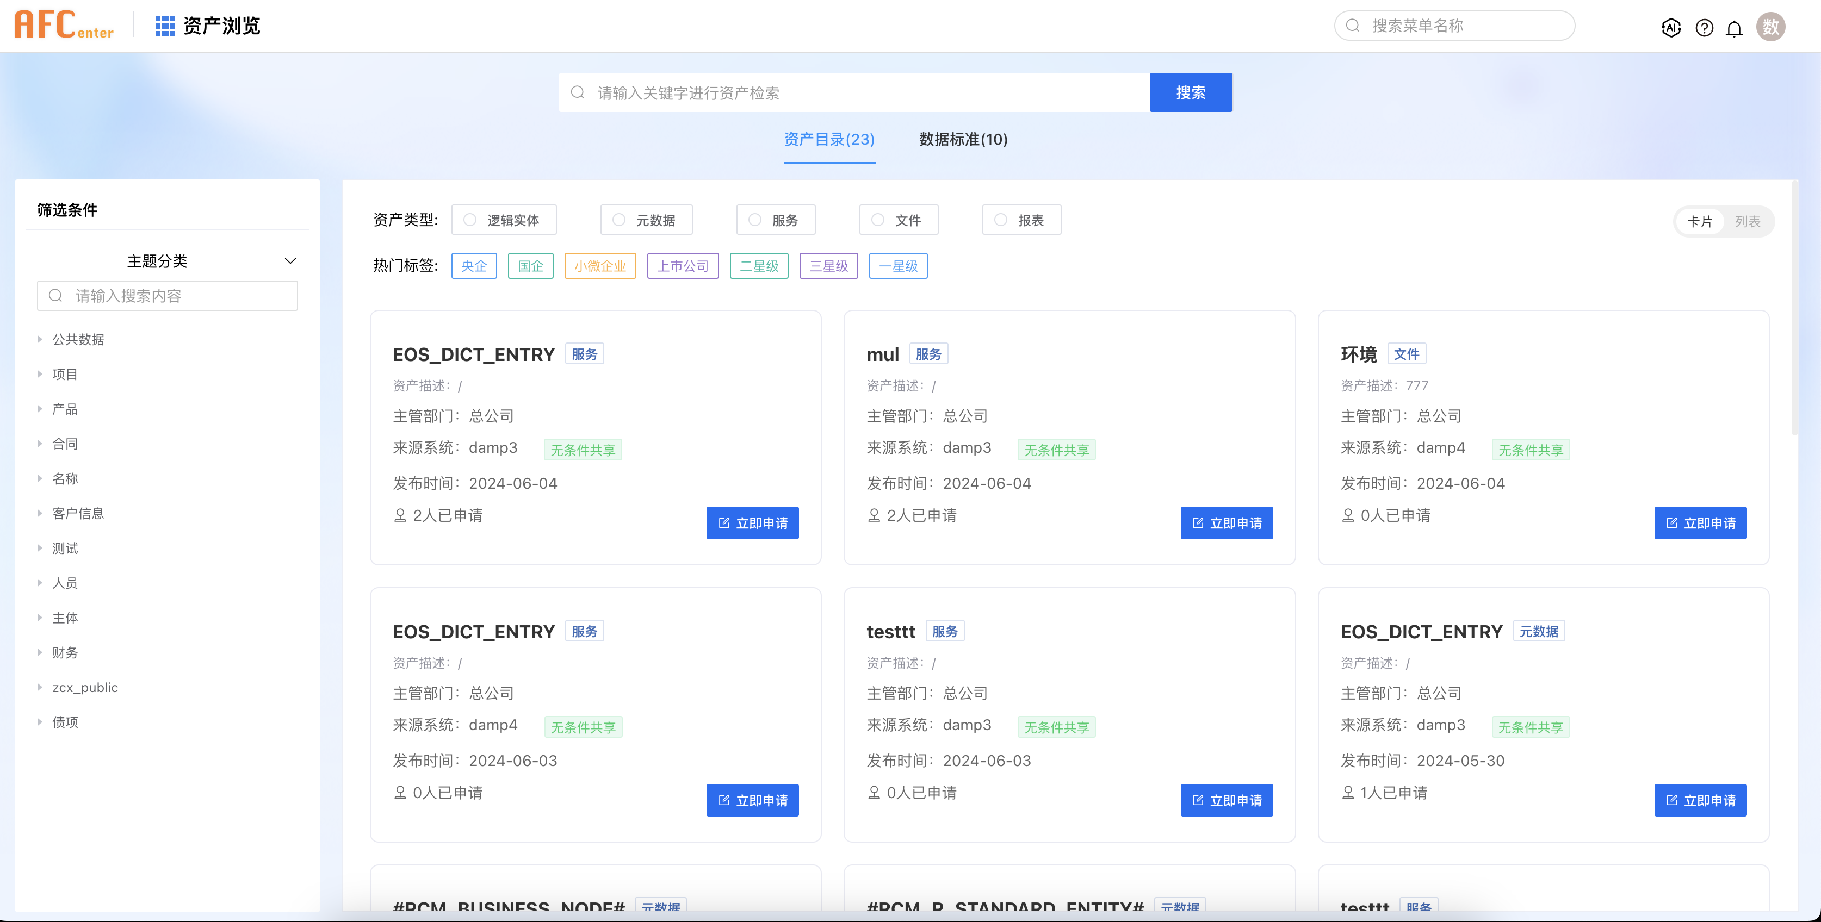
Task: Click 元数据 badge on EOS_DICT_ENTRY card
Action: click(x=1538, y=631)
